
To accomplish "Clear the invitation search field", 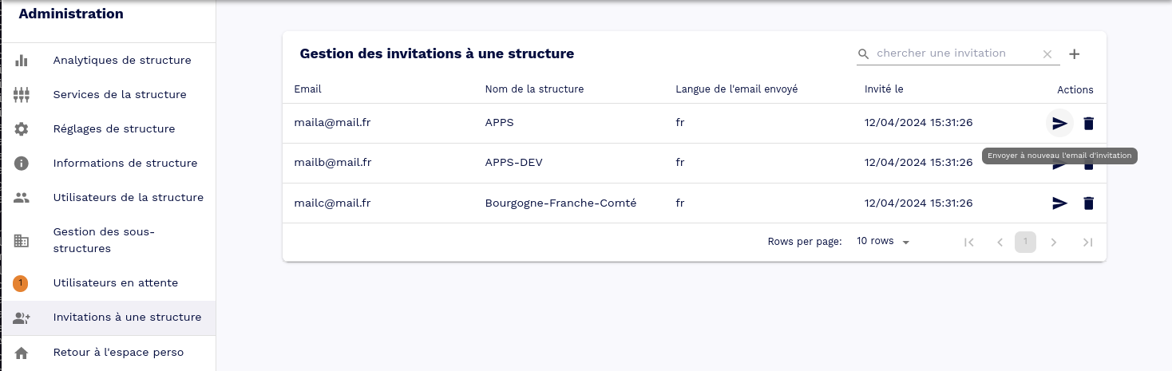I will click(1047, 54).
